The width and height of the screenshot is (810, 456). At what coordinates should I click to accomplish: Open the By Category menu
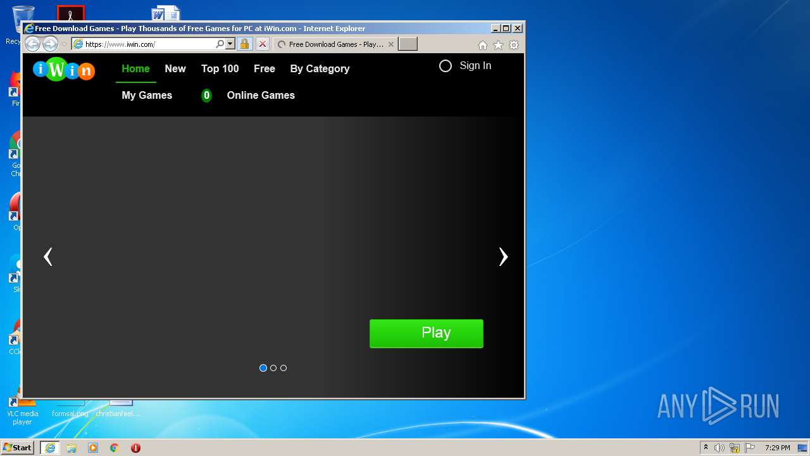tap(320, 68)
